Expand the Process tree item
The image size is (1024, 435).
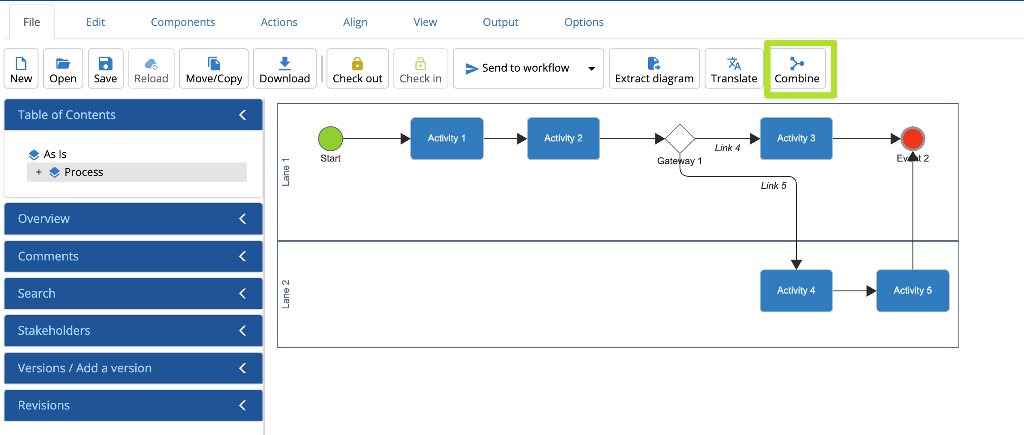pyautogui.click(x=39, y=172)
